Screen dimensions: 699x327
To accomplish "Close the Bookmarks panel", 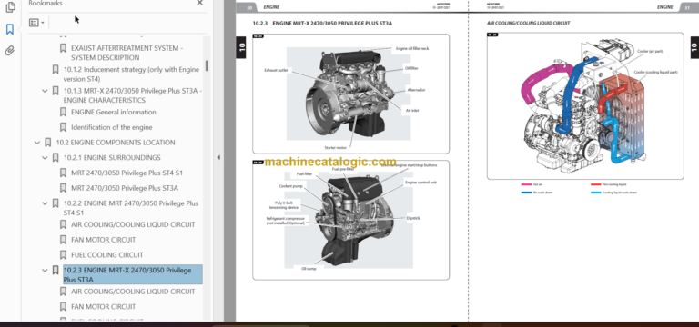I will point(199,3).
